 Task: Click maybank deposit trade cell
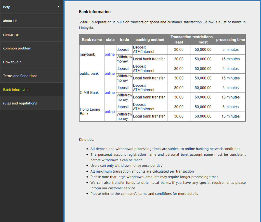pyautogui.click(x=124, y=50)
